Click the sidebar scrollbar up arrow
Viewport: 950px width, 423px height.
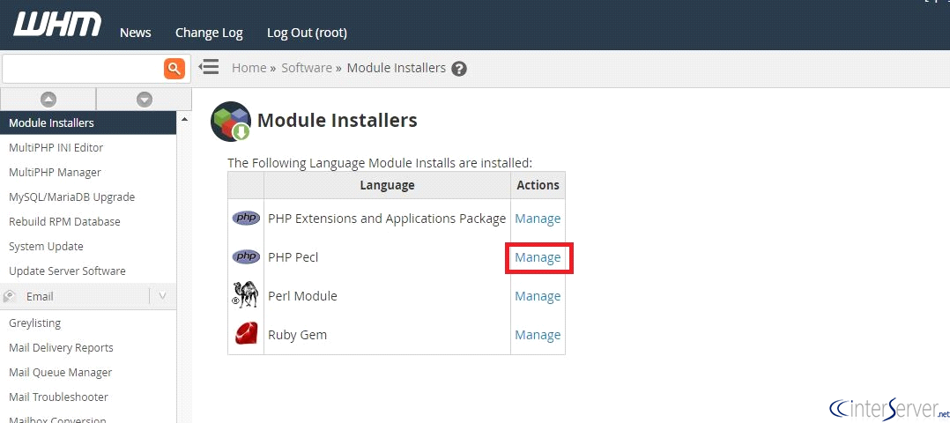184,118
